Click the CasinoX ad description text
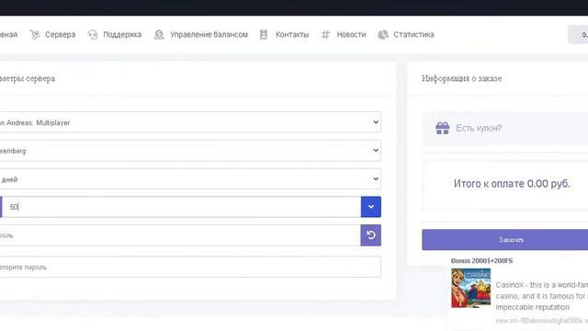The image size is (588, 331). (x=541, y=296)
